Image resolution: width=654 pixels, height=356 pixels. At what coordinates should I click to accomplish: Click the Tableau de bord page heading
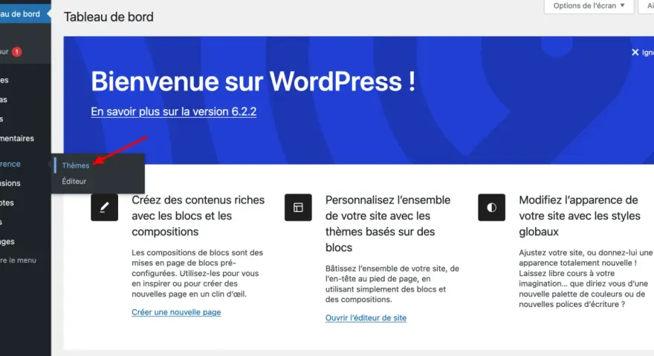pyautogui.click(x=109, y=17)
